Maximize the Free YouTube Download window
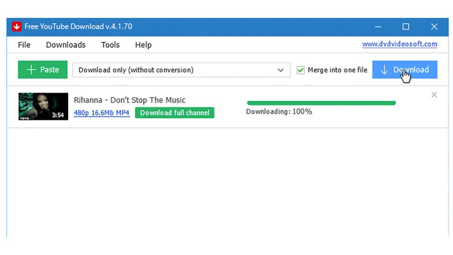The height and width of the screenshot is (255, 453). click(406, 27)
